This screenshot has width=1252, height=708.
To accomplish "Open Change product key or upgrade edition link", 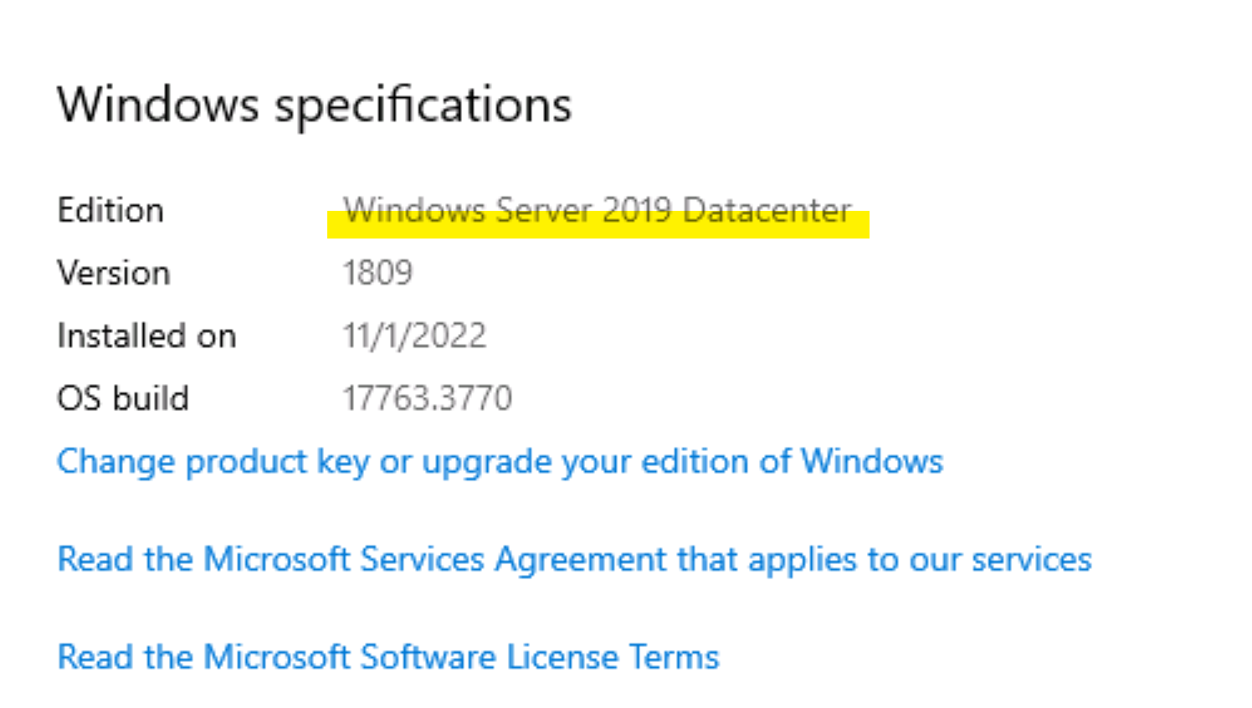I will point(500,462).
